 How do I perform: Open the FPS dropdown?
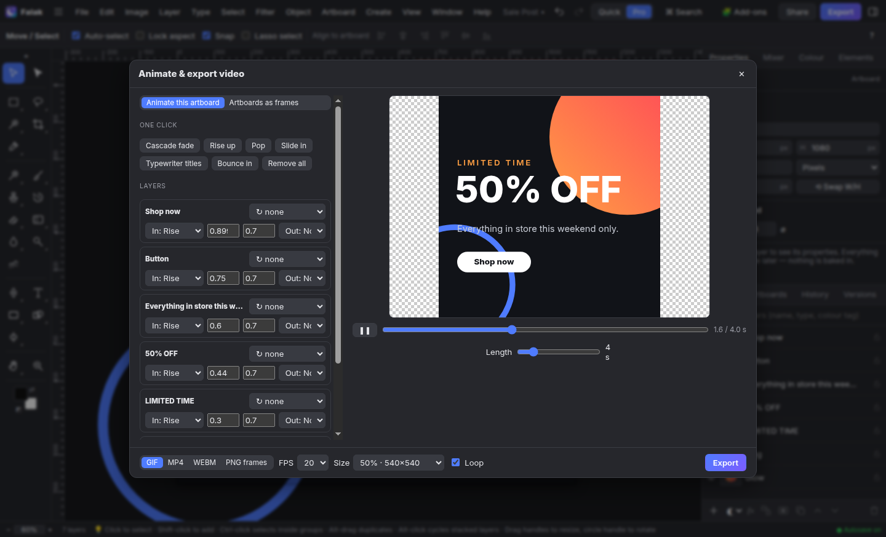click(313, 463)
